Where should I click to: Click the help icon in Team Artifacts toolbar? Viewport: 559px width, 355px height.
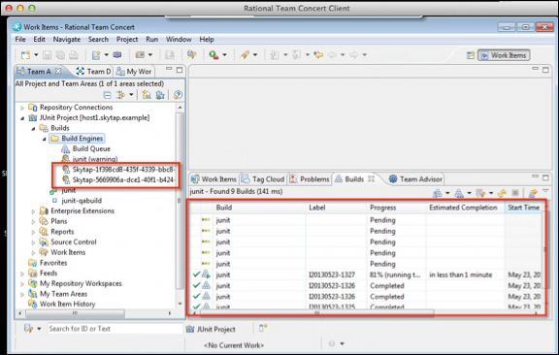click(178, 95)
